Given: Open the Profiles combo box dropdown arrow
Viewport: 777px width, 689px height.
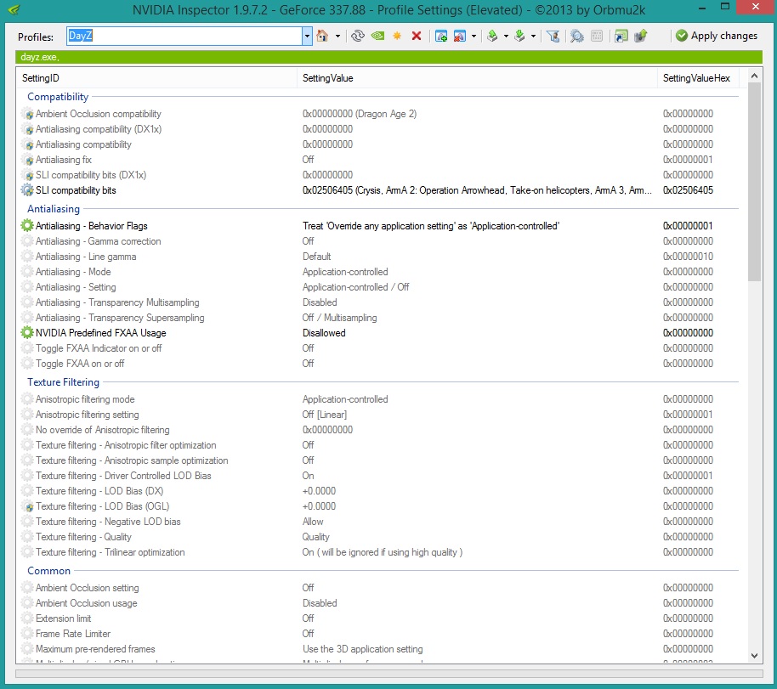Looking at the screenshot, I should (307, 37).
